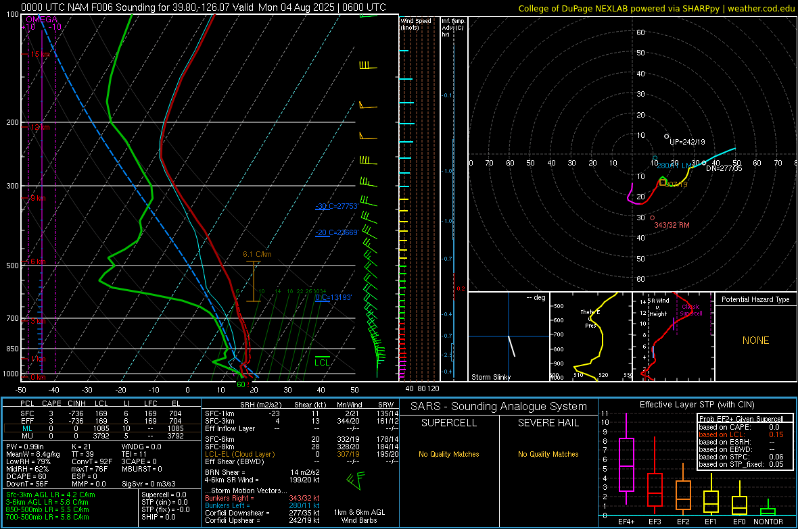The height and width of the screenshot is (529, 798).
Task: Click the 850-500mb LR = 5.5 C/km line
Action: click(x=47, y=509)
